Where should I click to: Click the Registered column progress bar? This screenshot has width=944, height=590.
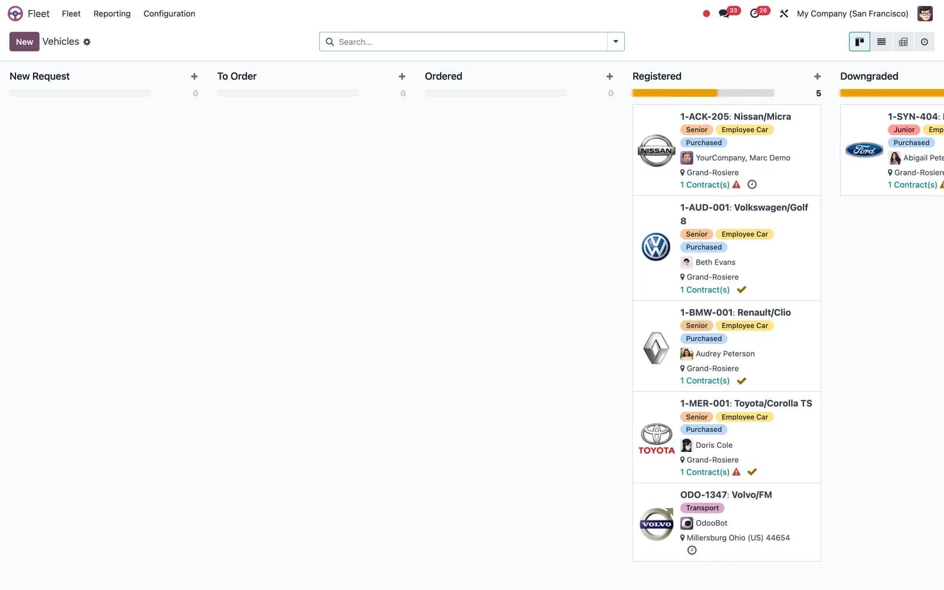pyautogui.click(x=703, y=93)
